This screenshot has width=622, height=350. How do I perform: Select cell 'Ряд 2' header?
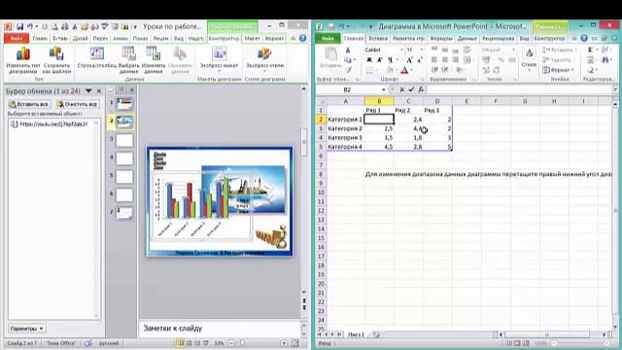pos(408,110)
